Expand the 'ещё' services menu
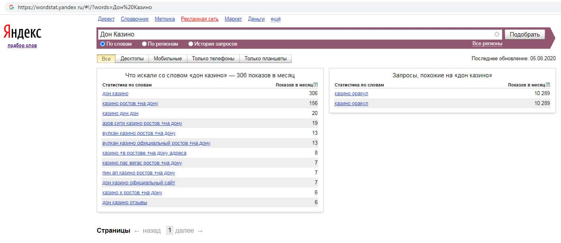561x243 pixels. (276, 19)
